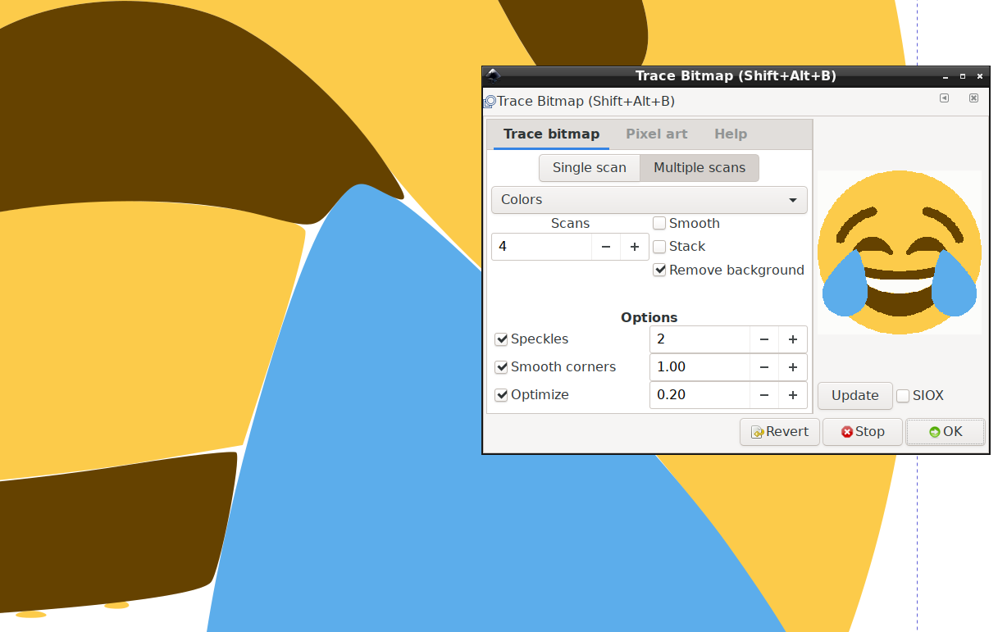Maximize the Trace Bitmap window
998x632 pixels.
963,76
